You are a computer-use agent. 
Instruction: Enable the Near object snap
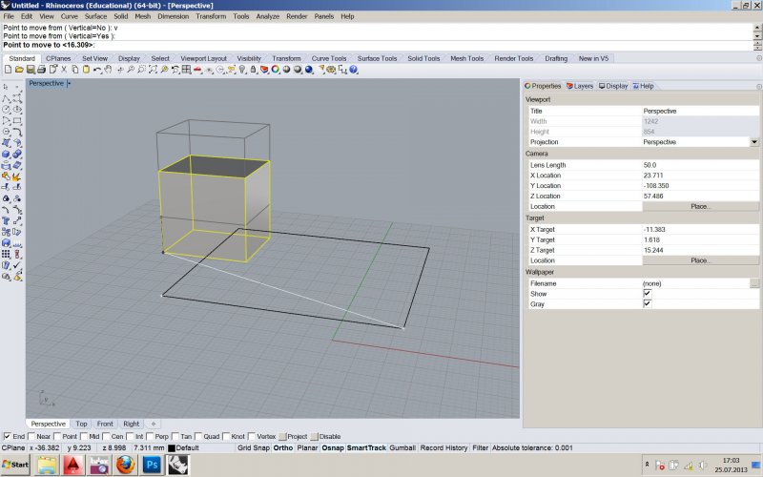point(31,436)
